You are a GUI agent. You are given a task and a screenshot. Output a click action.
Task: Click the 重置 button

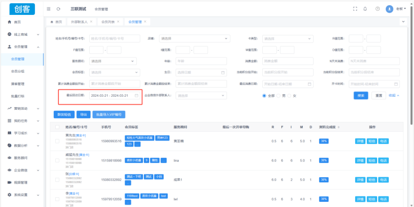click(x=379, y=96)
